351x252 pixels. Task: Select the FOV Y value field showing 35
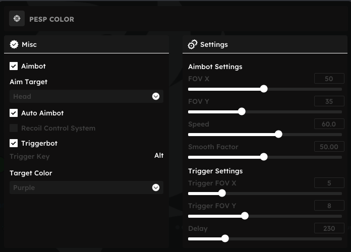329,101
